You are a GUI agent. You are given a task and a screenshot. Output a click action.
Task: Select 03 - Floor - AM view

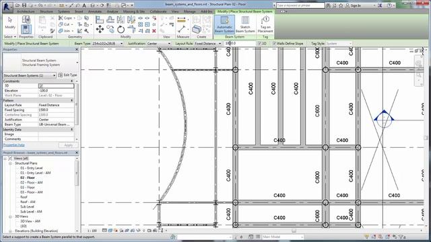(32, 192)
